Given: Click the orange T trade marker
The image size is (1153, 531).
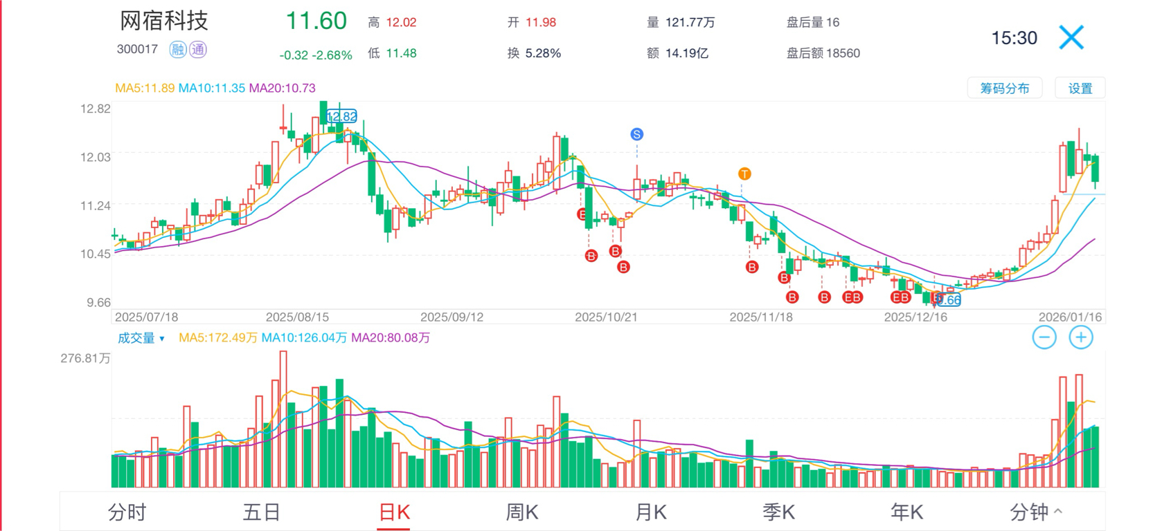Looking at the screenshot, I should (744, 174).
